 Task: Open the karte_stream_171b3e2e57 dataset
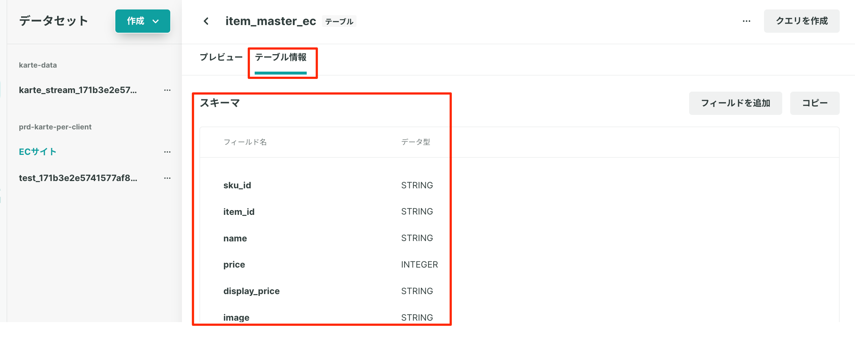pos(78,90)
